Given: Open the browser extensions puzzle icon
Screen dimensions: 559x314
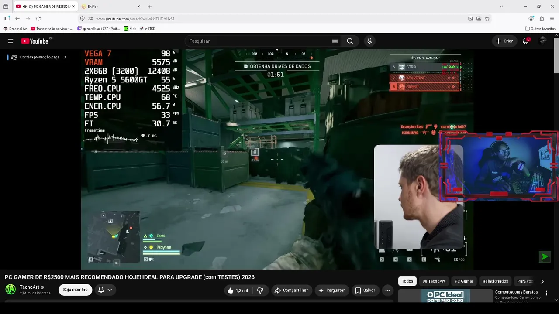Looking at the screenshot, I should 542,19.
